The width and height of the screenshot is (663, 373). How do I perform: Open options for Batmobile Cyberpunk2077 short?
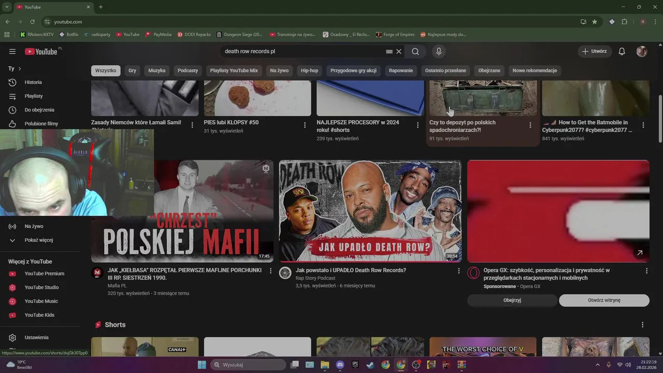coord(643,125)
